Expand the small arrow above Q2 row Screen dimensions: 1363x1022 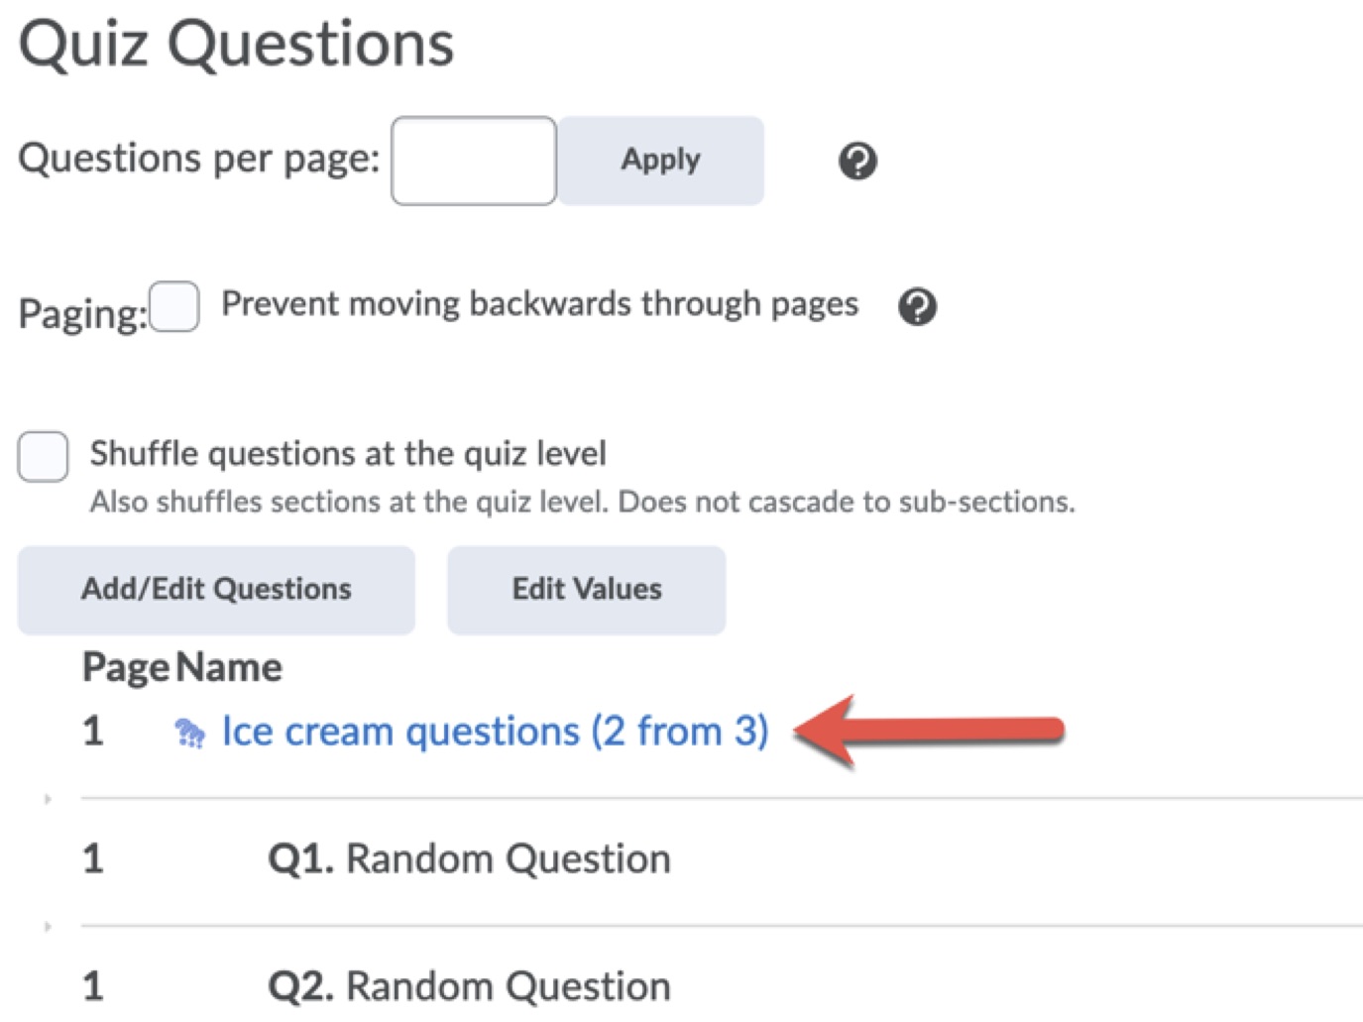point(48,927)
